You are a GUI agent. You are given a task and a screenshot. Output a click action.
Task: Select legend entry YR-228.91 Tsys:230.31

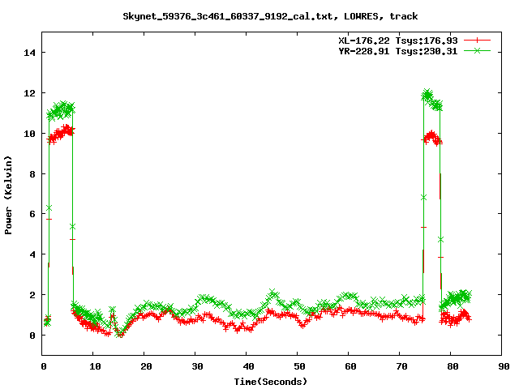[398, 51]
